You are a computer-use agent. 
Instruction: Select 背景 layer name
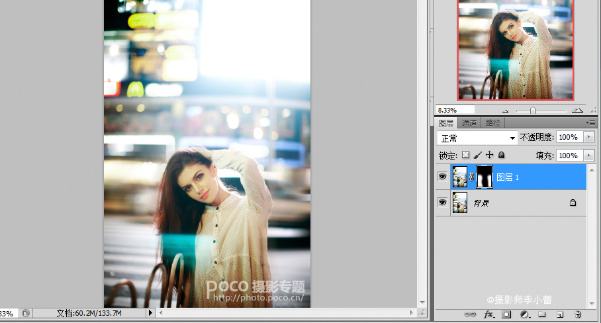tap(481, 203)
